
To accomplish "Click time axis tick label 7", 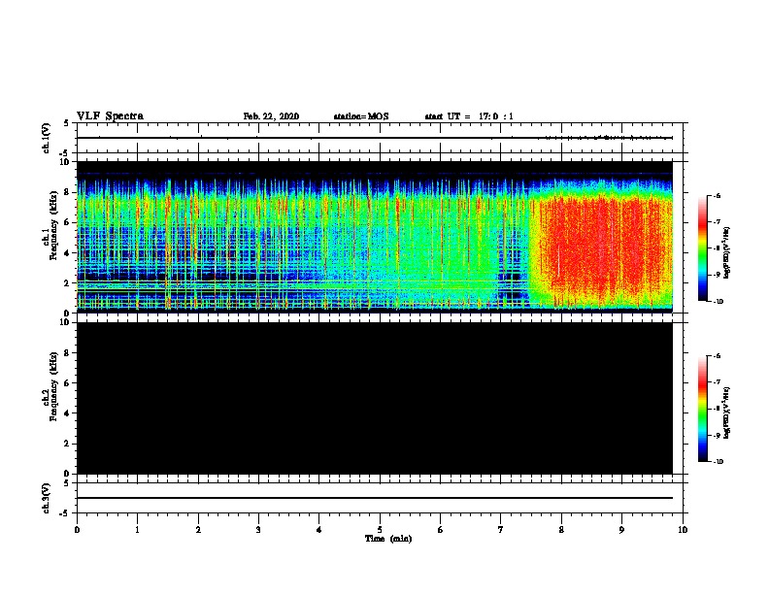I will [501, 530].
